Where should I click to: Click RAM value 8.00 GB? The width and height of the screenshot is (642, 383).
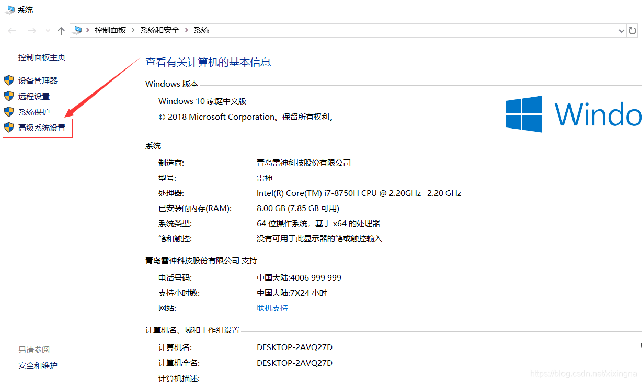click(298, 208)
